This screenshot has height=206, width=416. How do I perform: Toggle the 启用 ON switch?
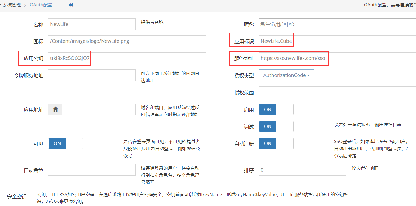tap(276, 109)
